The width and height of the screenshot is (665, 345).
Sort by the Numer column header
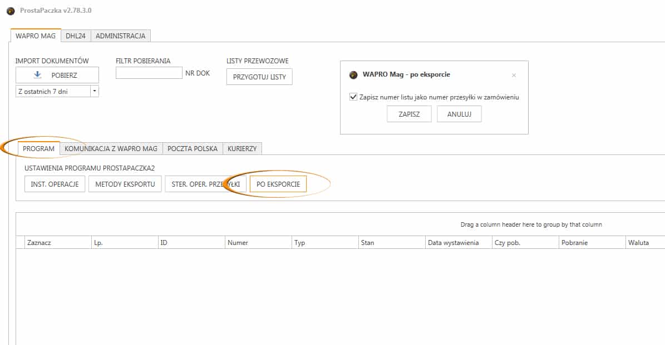click(258, 243)
